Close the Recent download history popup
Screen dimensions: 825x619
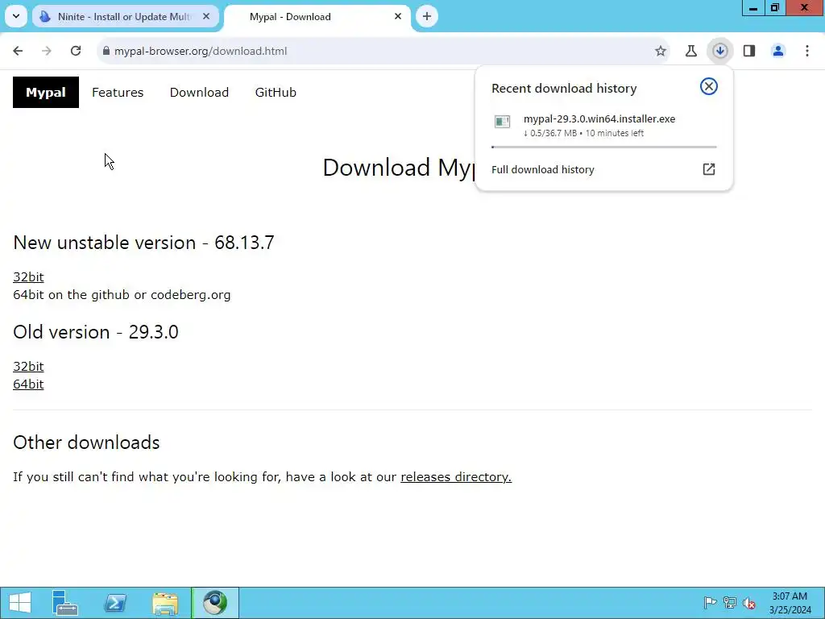pyautogui.click(x=709, y=86)
